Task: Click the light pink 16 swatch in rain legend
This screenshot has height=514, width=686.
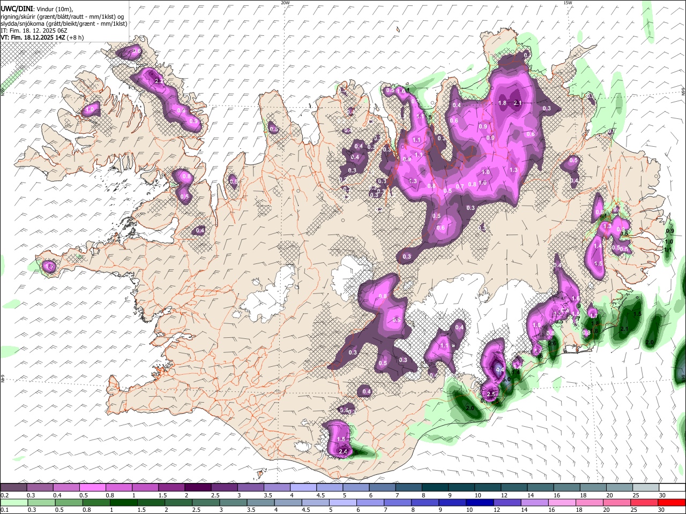Action: click(562, 502)
